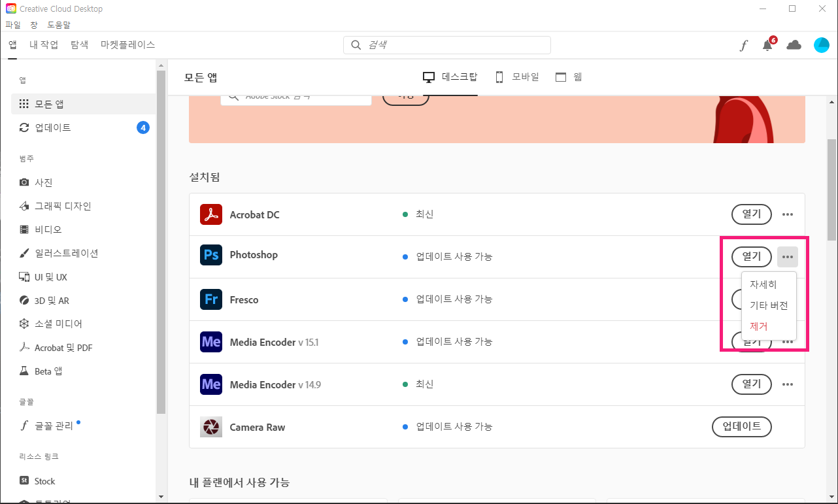Image resolution: width=838 pixels, height=504 pixels.
Task: Click main scrollbar up arrow
Action: (831, 102)
